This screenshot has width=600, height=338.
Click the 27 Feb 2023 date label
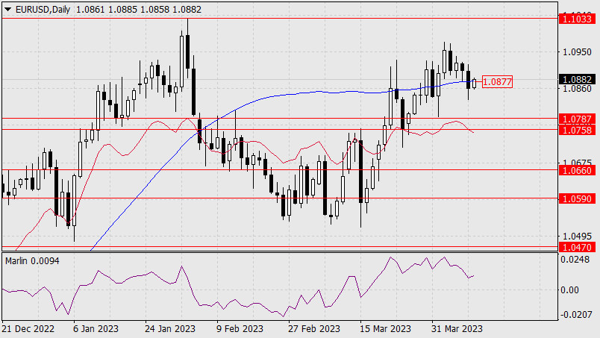pos(314,329)
